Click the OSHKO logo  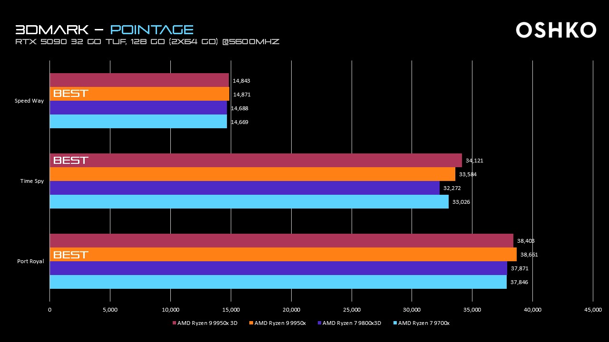point(556,30)
